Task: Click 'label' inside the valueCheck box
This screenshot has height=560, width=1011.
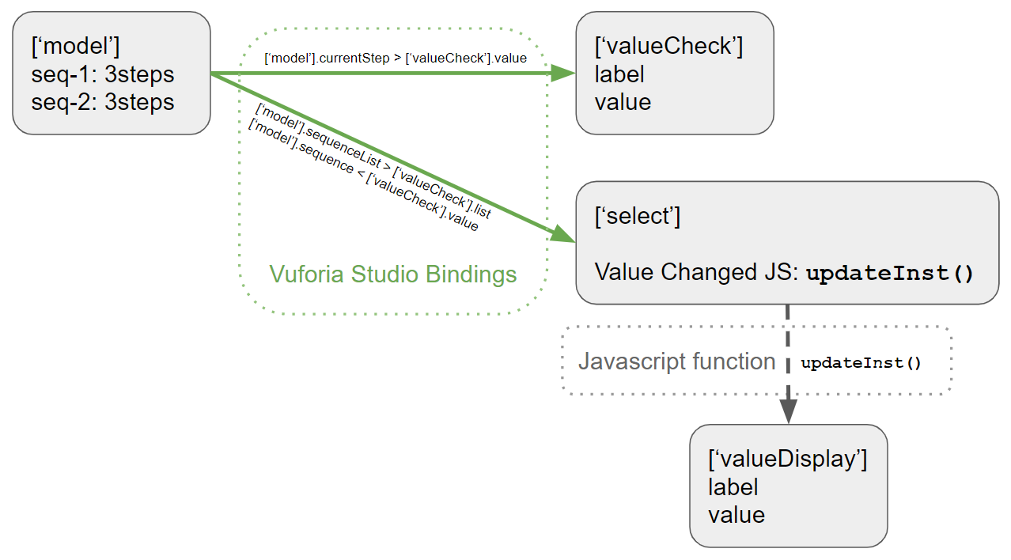Action: 619,74
